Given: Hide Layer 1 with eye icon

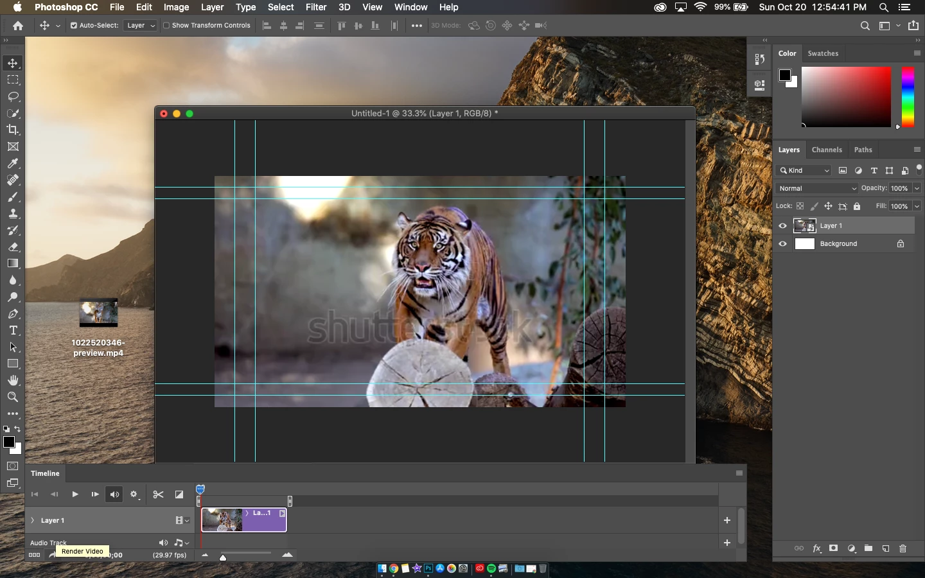Looking at the screenshot, I should 782,225.
